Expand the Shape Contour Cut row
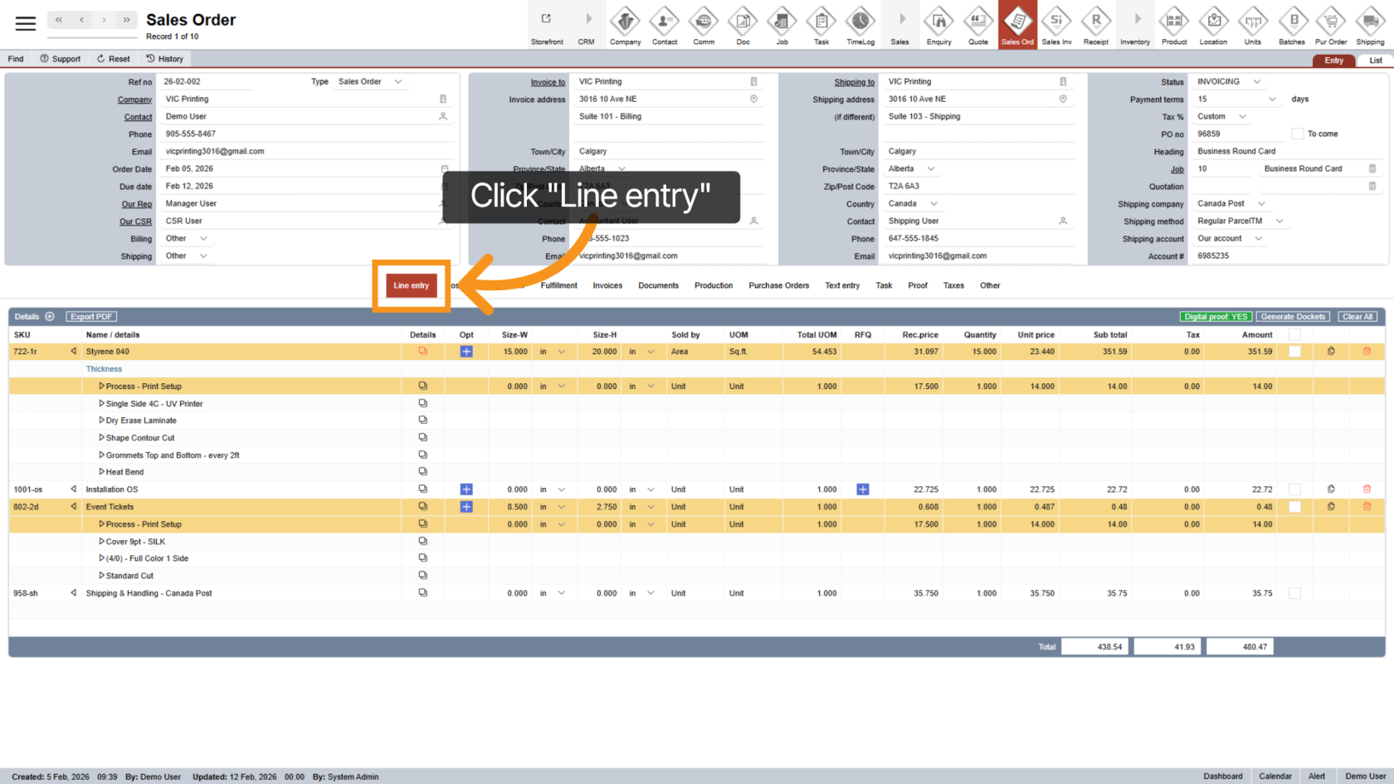1394x784 pixels. click(101, 438)
